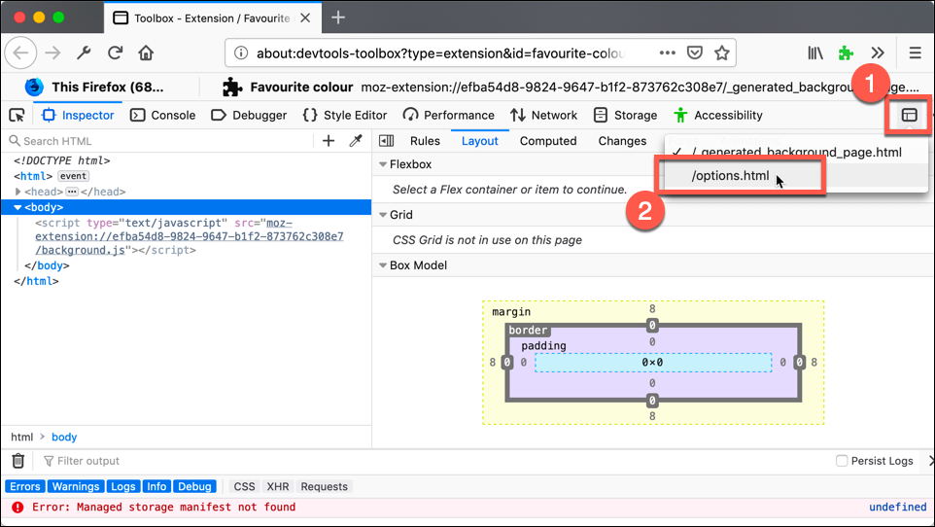This screenshot has height=527, width=935.
Task: Click the 0×0 content box dimensions
Action: (x=652, y=363)
